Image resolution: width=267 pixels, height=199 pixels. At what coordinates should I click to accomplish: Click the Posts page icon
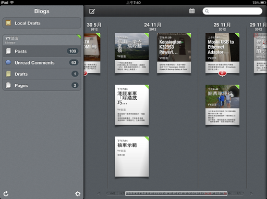pos(8,51)
